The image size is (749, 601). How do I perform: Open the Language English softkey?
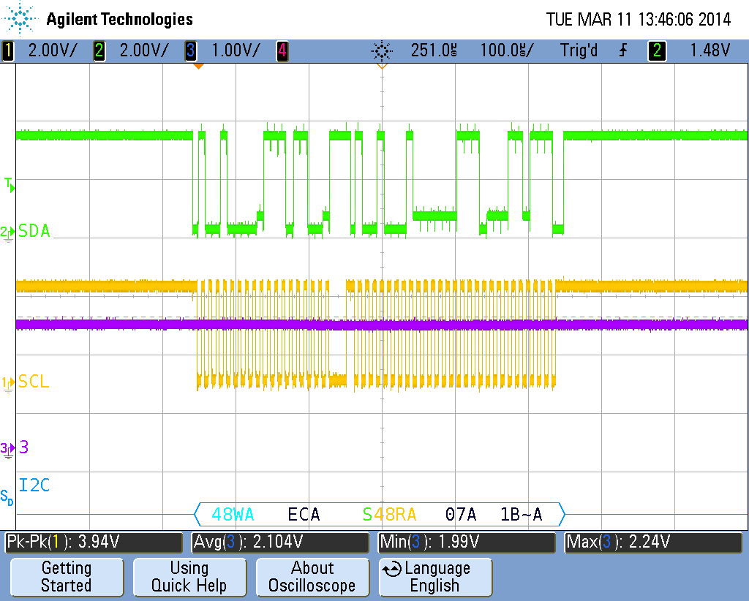pos(435,577)
